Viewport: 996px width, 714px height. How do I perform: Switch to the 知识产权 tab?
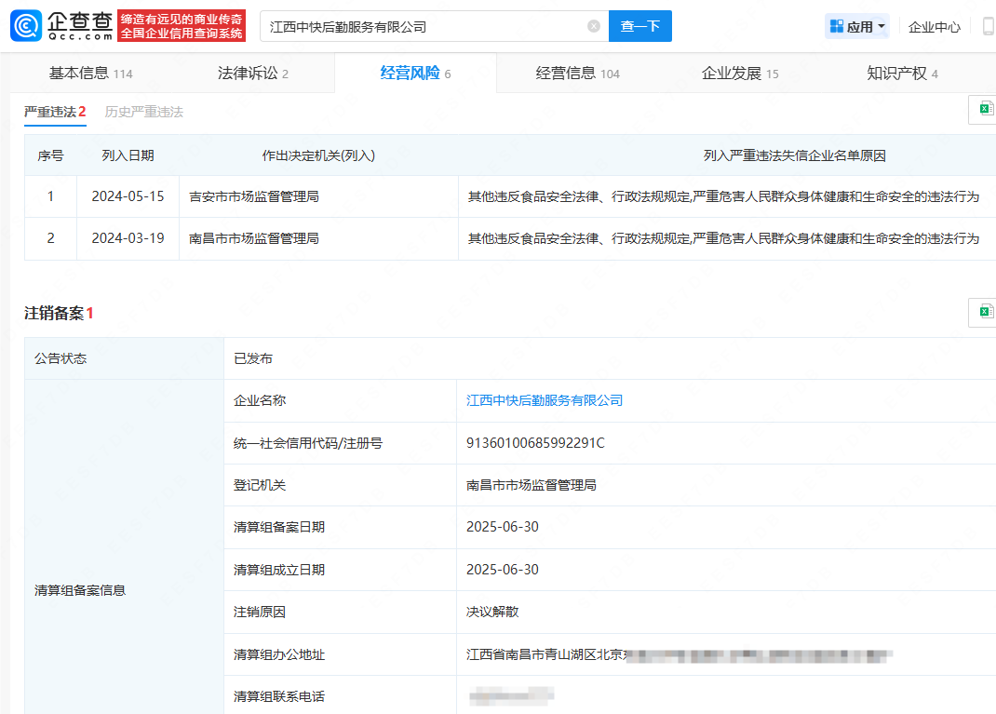tap(901, 74)
